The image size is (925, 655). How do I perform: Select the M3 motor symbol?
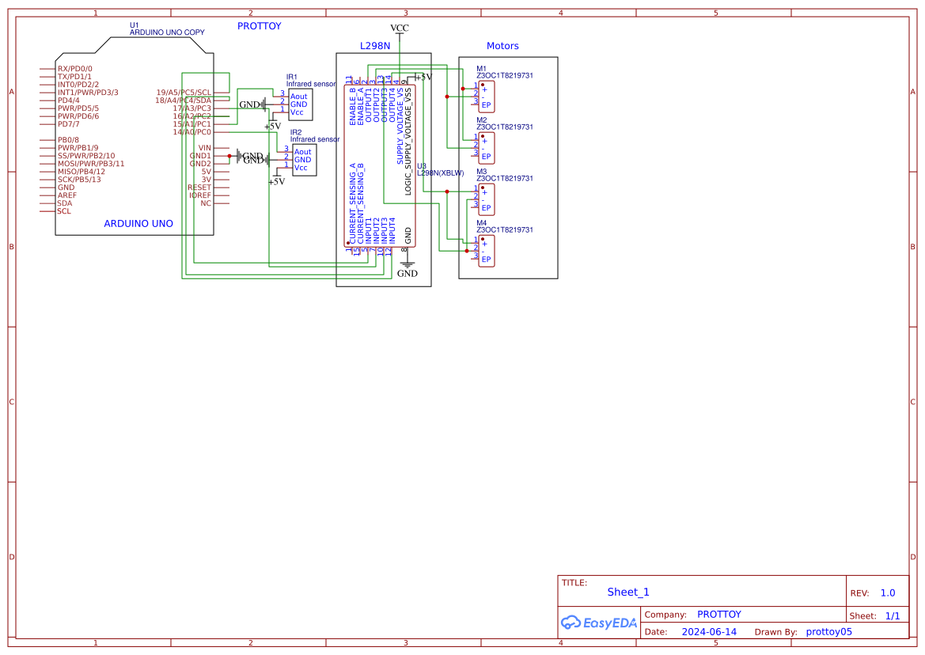[x=487, y=199]
